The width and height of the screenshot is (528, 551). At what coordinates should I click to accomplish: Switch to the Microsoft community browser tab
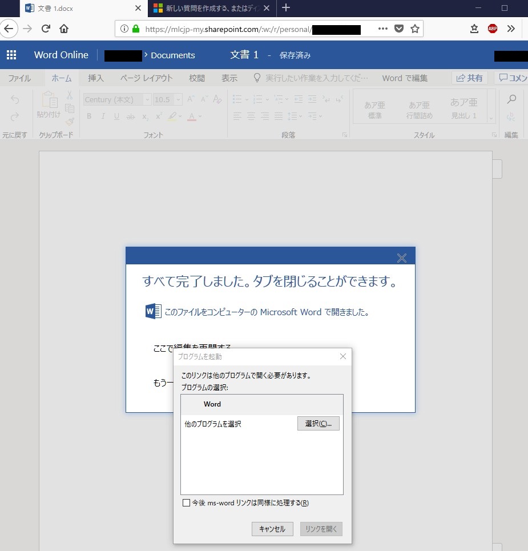coord(212,8)
